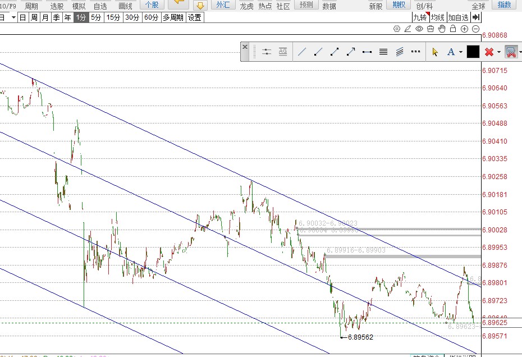The height and width of the screenshot is (357, 522).
Task: Switch to yearly 年 period
Action: [x=68, y=17]
